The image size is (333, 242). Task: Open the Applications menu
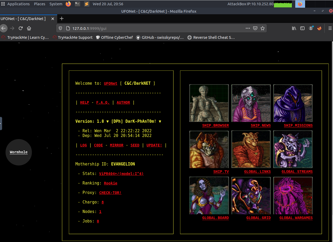pyautogui.click(x=18, y=4)
